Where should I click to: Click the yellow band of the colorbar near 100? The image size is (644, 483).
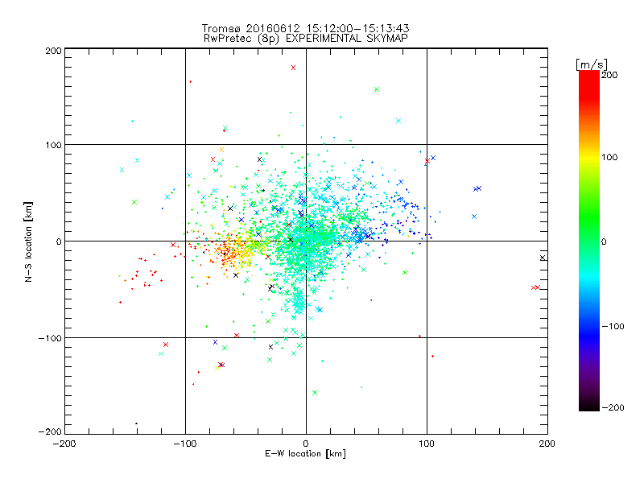click(x=589, y=157)
